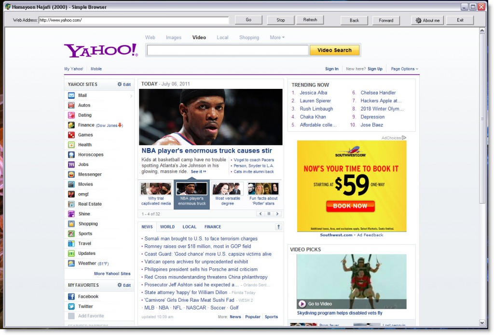494x335 pixels.
Task: Open Jessica Alba trending link
Action: click(314, 93)
